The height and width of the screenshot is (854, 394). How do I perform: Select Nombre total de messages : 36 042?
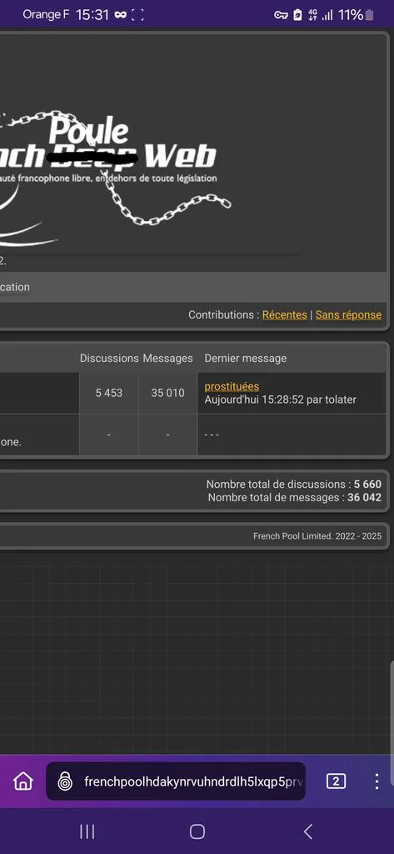coord(294,497)
